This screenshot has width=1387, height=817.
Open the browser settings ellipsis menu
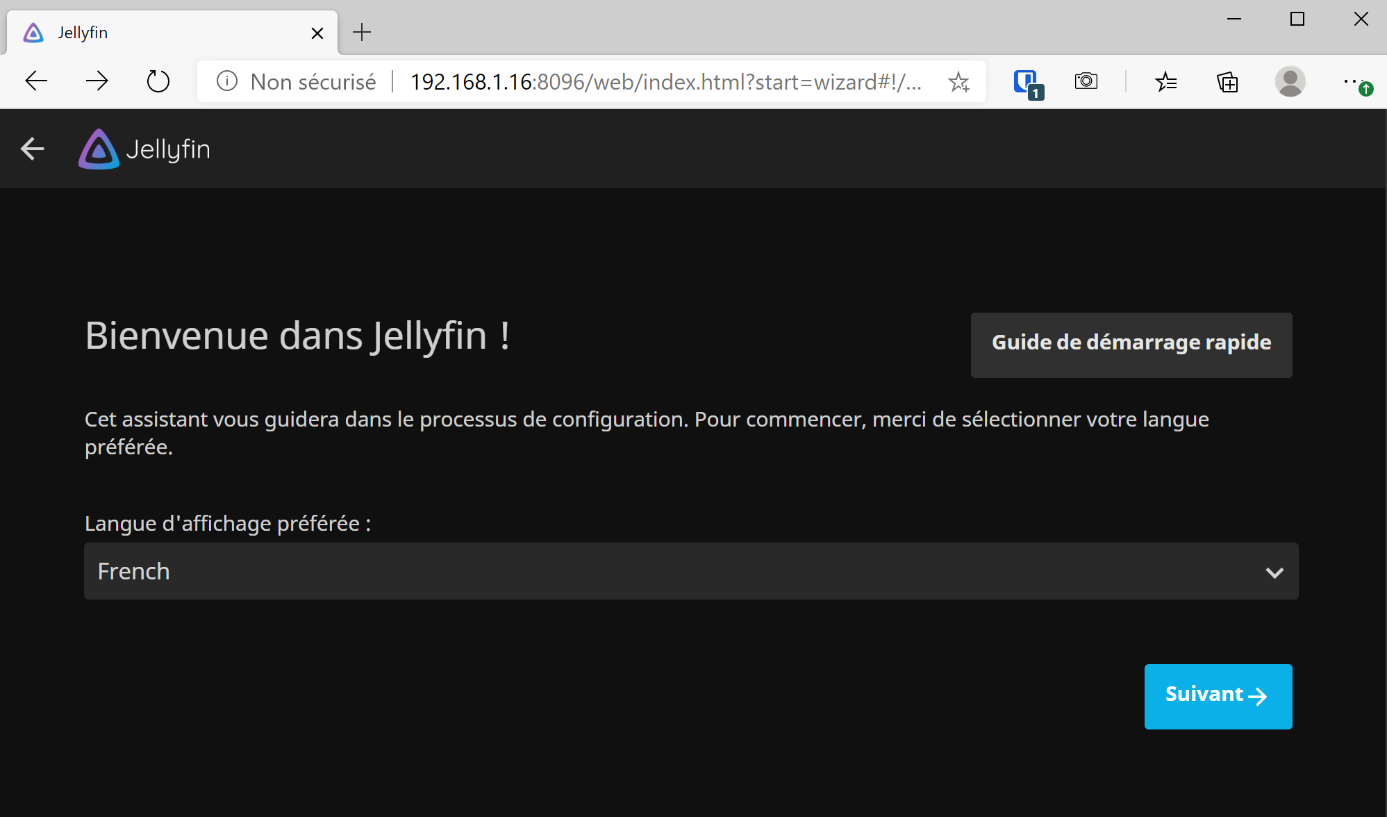coord(1351,82)
